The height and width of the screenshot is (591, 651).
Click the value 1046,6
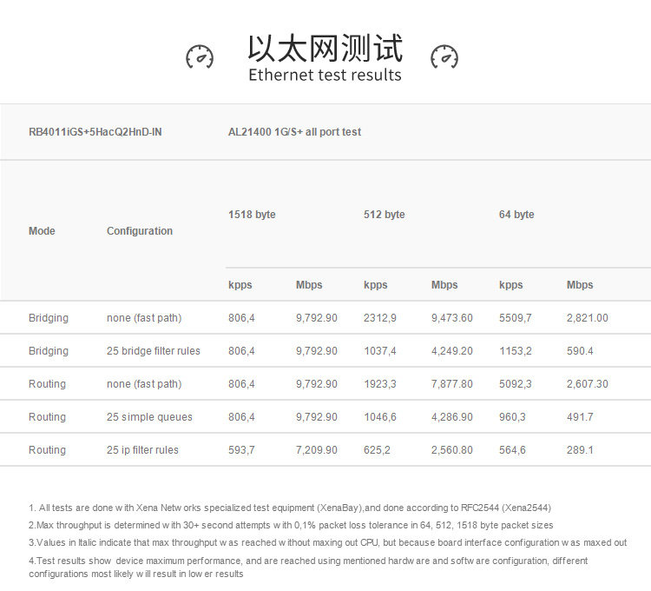click(x=380, y=417)
